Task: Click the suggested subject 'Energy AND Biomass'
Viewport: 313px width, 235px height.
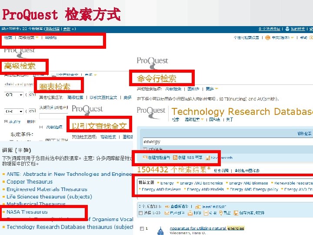Action: point(248,183)
